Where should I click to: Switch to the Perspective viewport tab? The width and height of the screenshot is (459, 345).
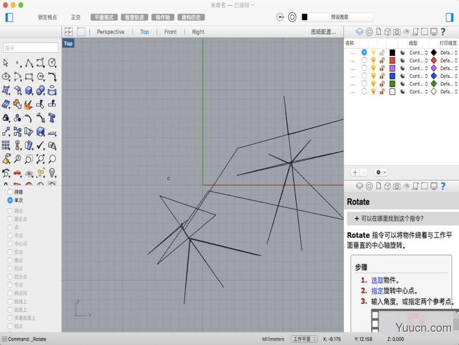pyautogui.click(x=110, y=32)
